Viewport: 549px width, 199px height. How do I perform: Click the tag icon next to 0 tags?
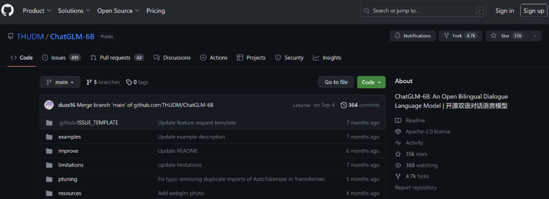click(129, 82)
